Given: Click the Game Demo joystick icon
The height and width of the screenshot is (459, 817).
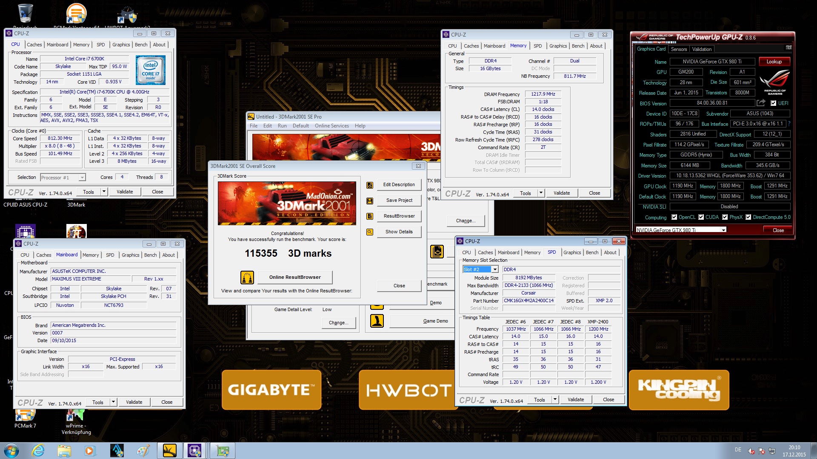Looking at the screenshot, I should 377,321.
